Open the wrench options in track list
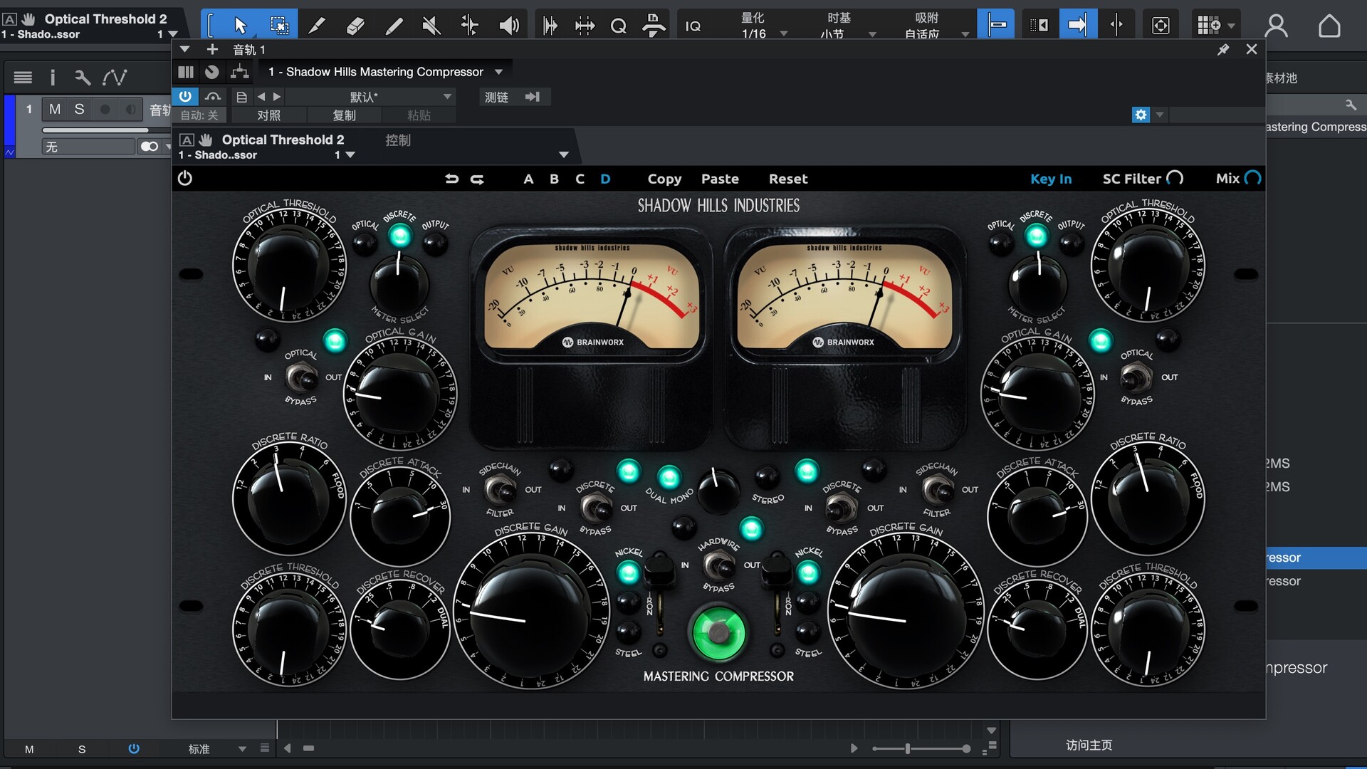The width and height of the screenshot is (1367, 769). [x=83, y=77]
